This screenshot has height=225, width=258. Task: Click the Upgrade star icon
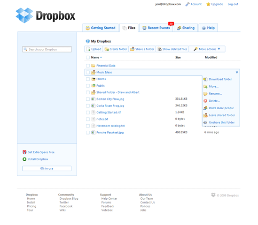(x=208, y=4)
